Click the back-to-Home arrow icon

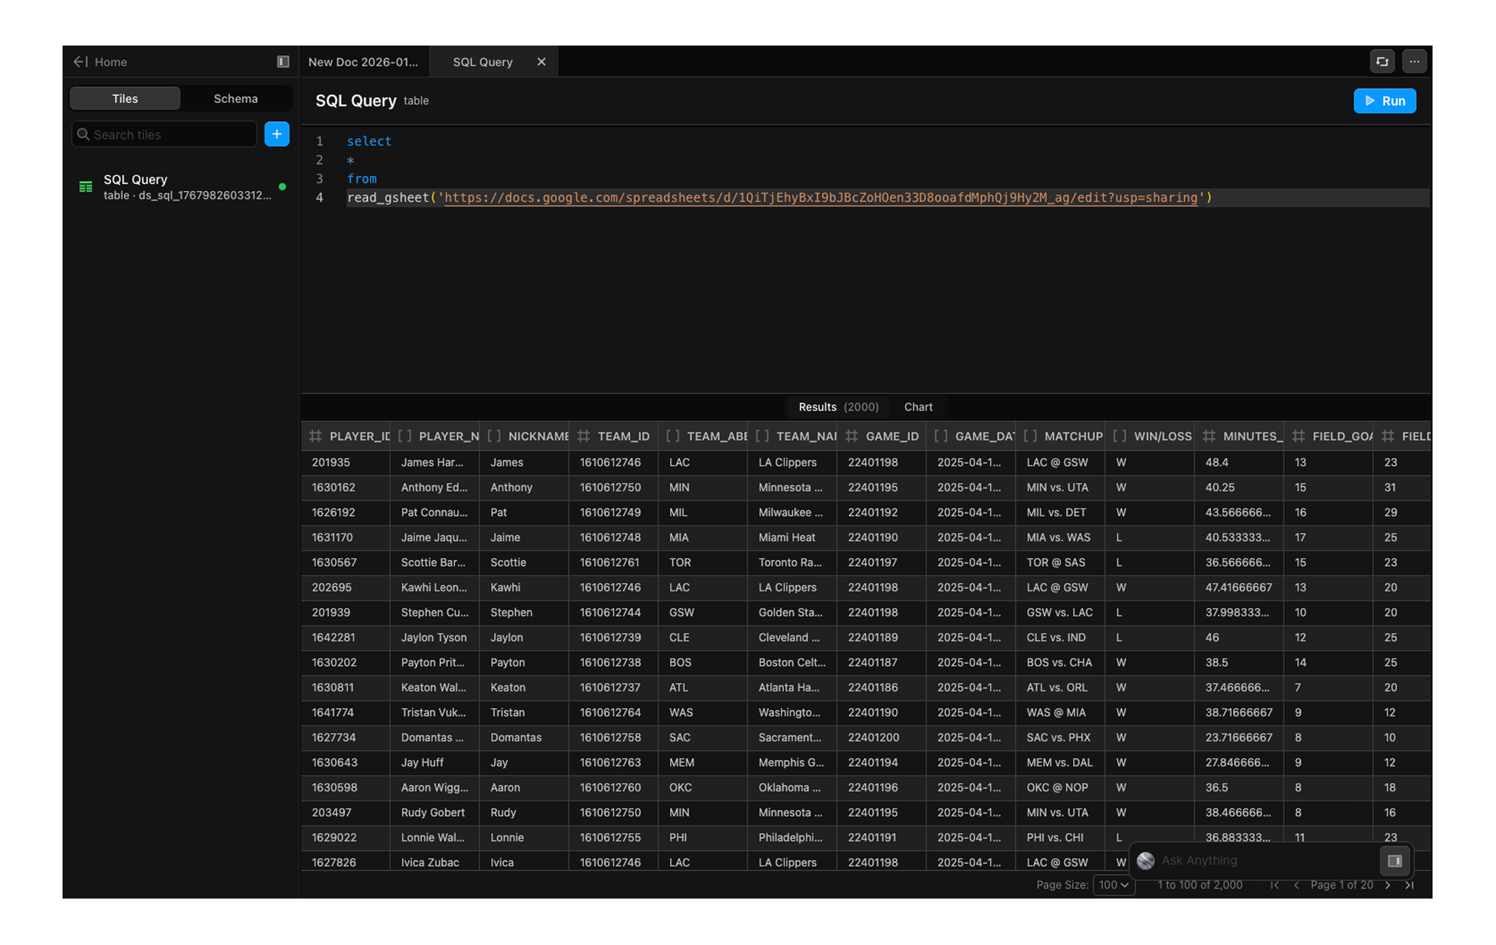pyautogui.click(x=81, y=62)
